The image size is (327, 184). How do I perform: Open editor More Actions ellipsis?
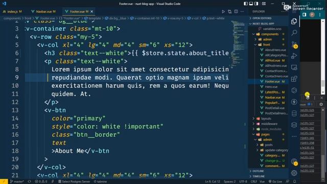pyautogui.click(x=242, y=11)
